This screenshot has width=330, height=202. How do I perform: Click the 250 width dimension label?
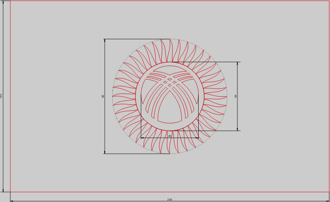170,200
